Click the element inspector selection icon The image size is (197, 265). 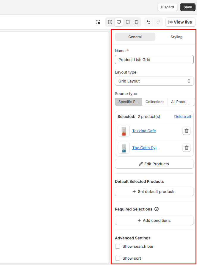pyautogui.click(x=98, y=22)
